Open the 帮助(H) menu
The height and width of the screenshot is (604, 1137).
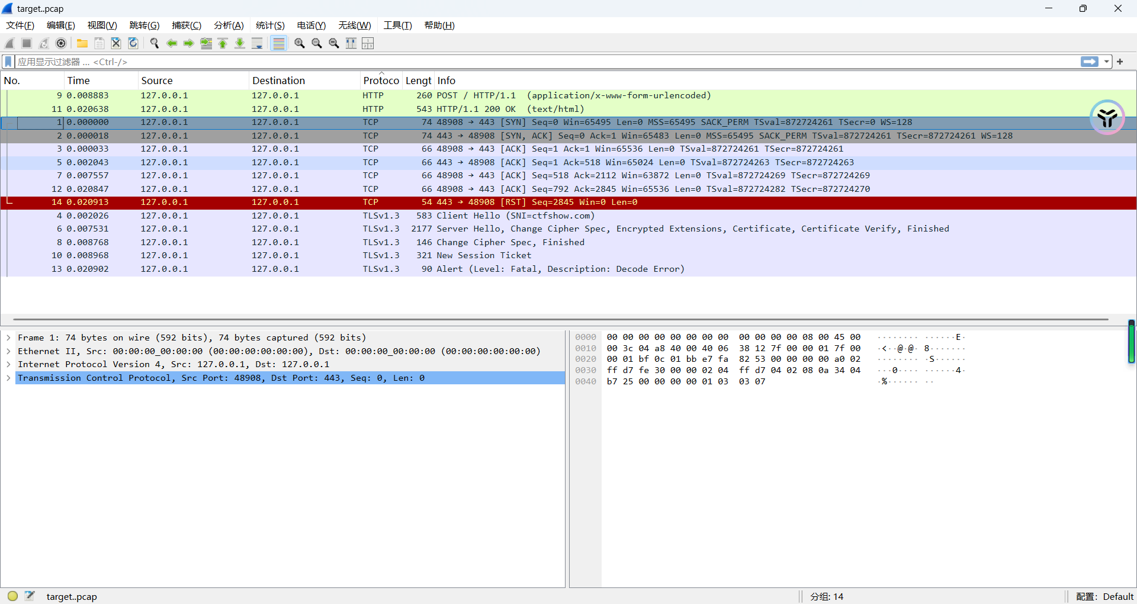(x=439, y=25)
